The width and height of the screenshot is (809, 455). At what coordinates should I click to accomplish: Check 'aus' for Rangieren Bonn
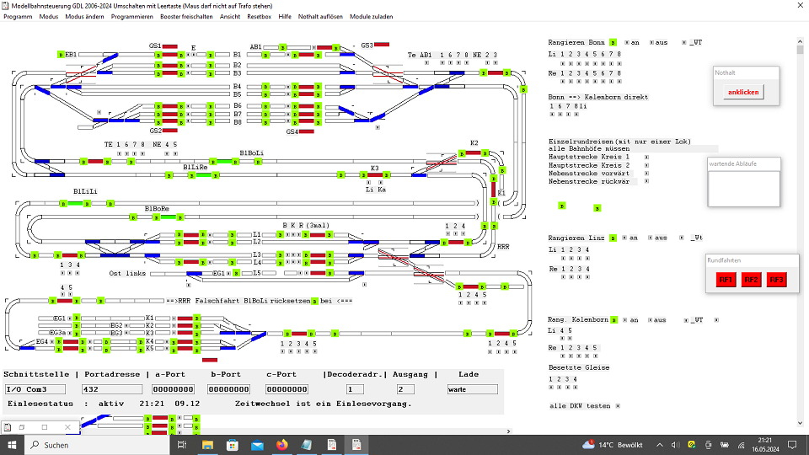click(x=651, y=42)
